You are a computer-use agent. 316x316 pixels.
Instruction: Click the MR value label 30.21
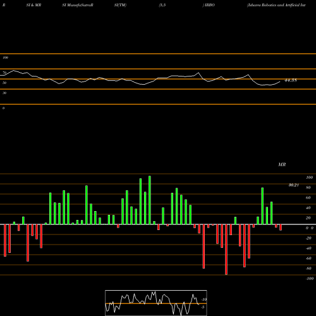tap(293, 185)
